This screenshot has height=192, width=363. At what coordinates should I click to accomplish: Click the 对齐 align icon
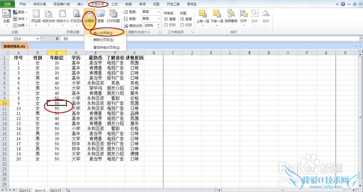(244, 14)
